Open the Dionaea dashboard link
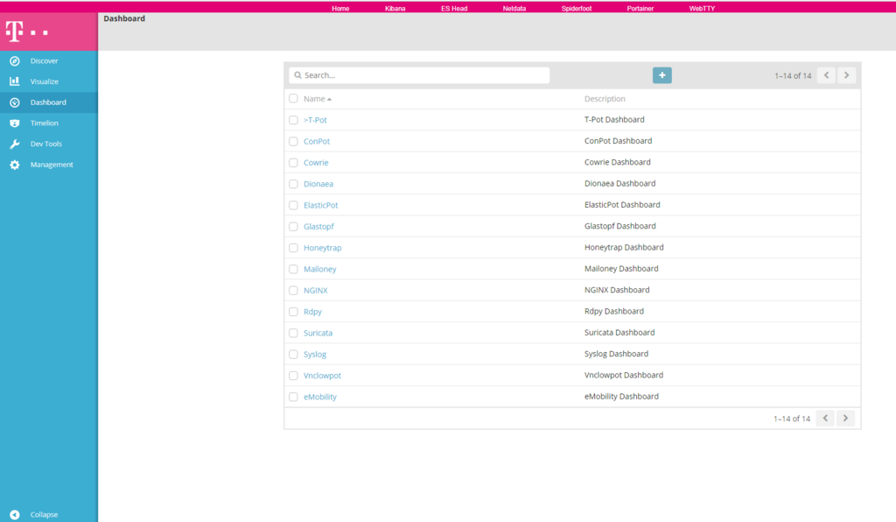 coord(318,184)
